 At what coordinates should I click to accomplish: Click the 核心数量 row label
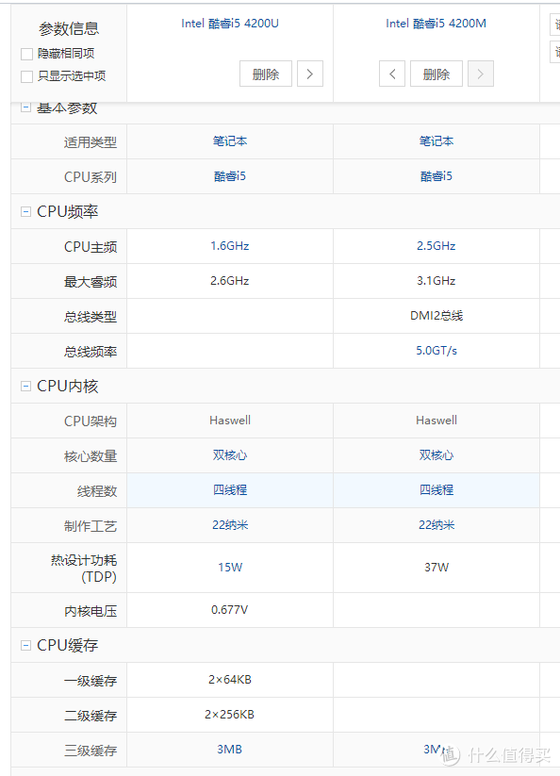click(91, 456)
